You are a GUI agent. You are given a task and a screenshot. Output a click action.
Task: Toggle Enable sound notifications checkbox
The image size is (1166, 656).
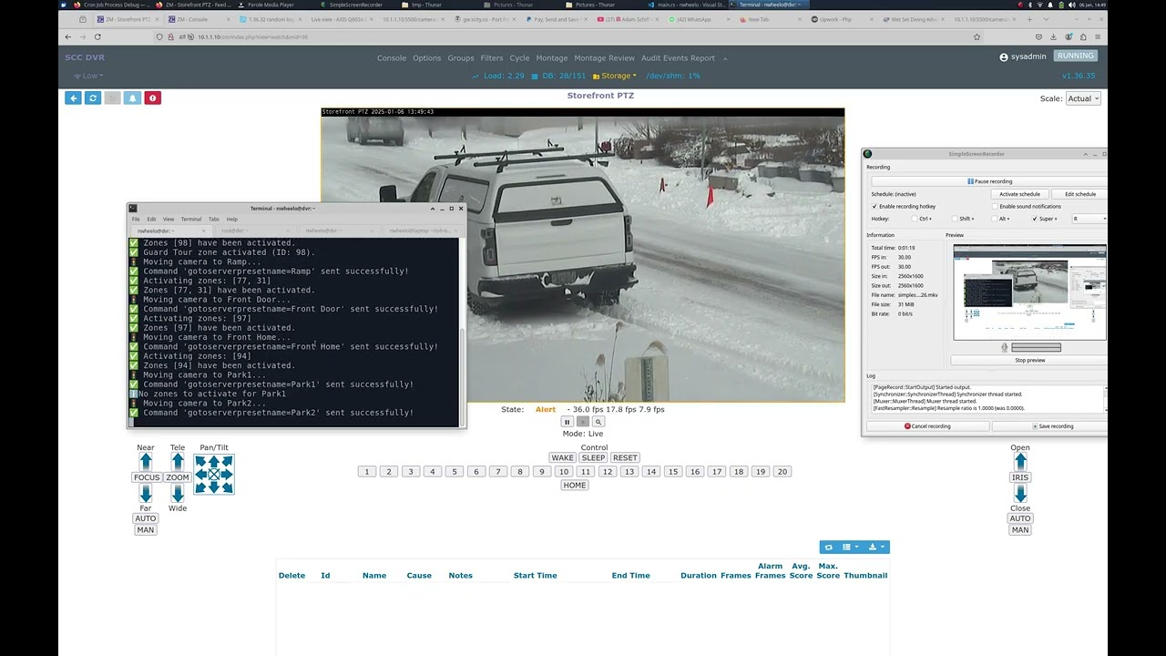point(995,207)
